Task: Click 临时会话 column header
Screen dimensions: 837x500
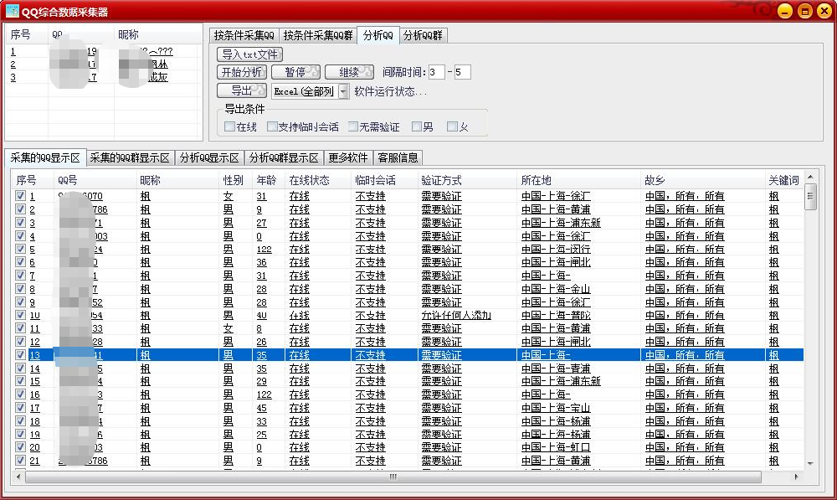Action: (x=384, y=181)
